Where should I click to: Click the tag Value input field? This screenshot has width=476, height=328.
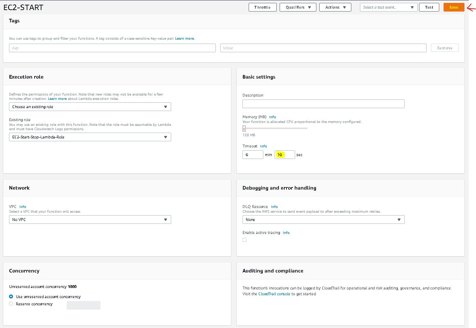(x=323, y=48)
